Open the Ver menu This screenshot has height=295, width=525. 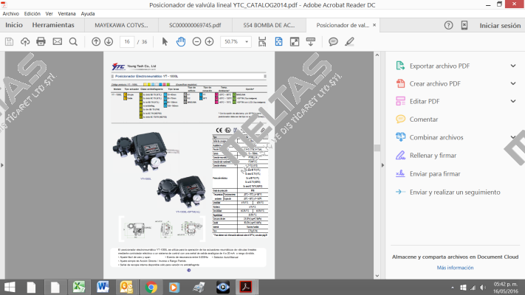coord(49,14)
